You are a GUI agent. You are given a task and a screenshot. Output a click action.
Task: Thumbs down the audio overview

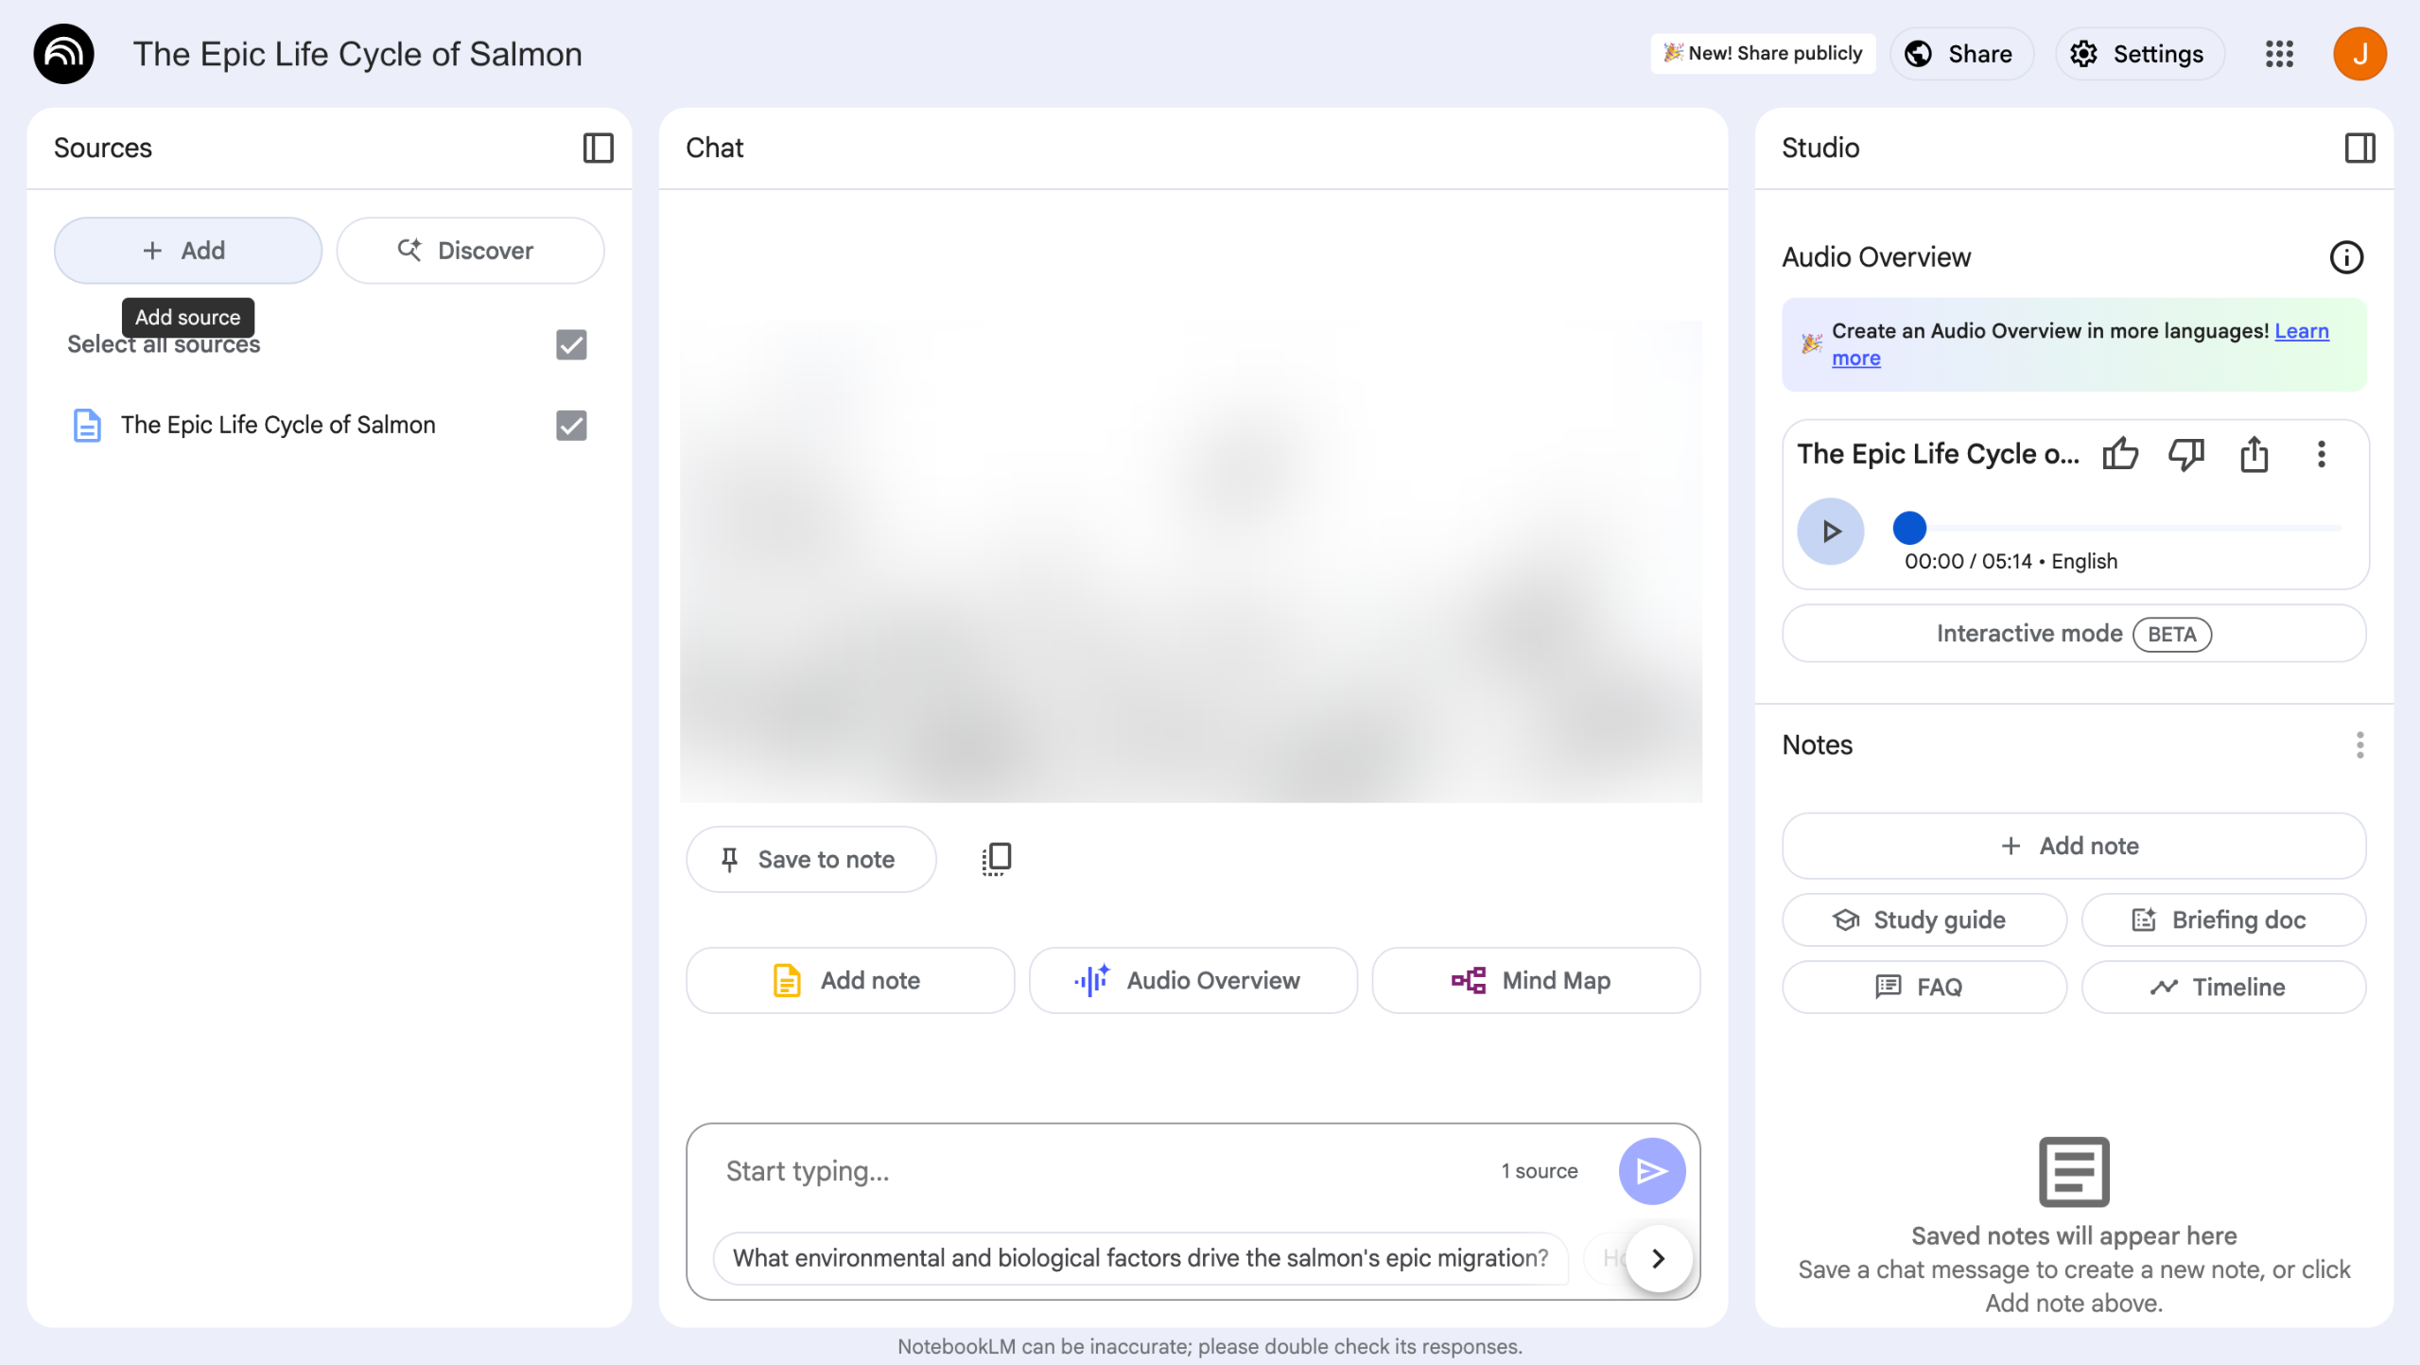coord(2185,454)
